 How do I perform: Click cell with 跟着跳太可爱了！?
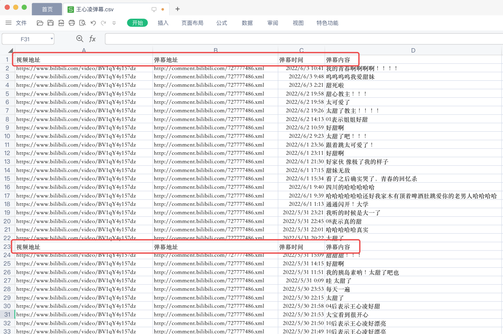pyautogui.click(x=413, y=145)
